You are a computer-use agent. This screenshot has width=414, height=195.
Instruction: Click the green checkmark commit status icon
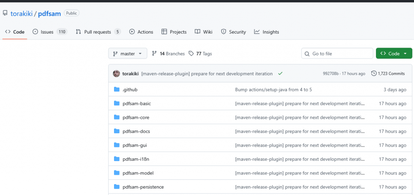tap(280, 73)
